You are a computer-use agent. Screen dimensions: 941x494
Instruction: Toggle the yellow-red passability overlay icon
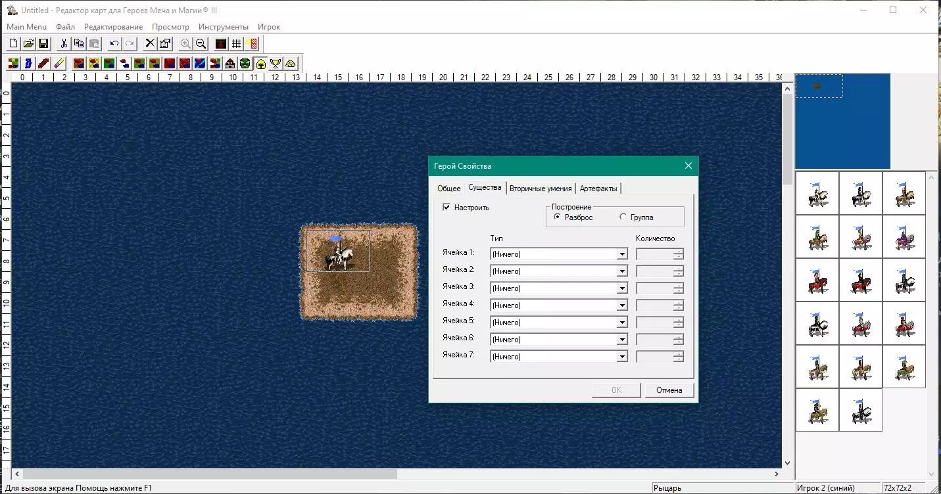(x=252, y=44)
